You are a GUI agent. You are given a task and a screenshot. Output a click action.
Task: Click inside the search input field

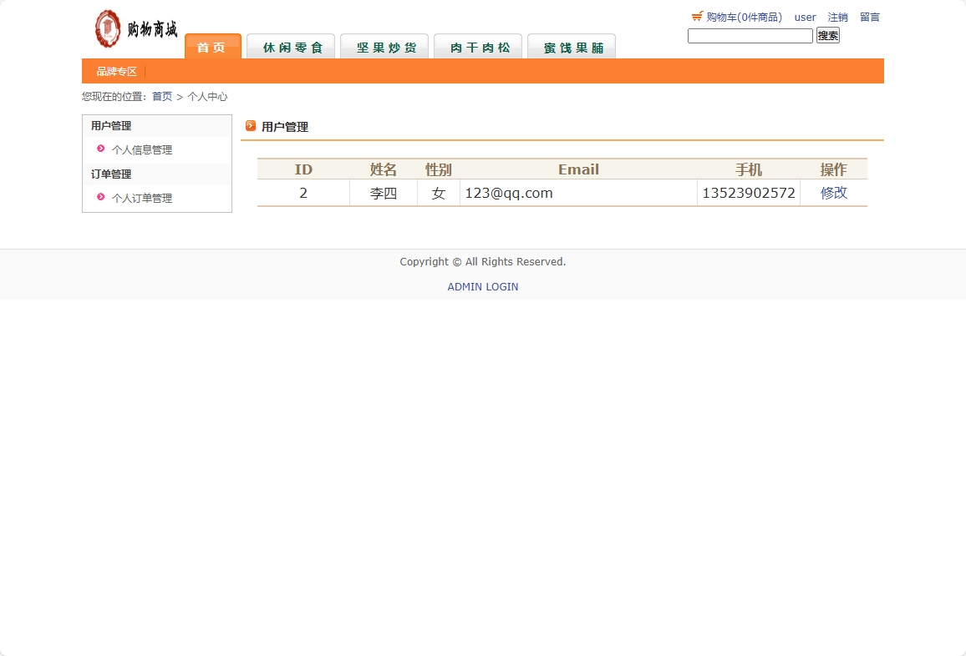click(x=749, y=36)
